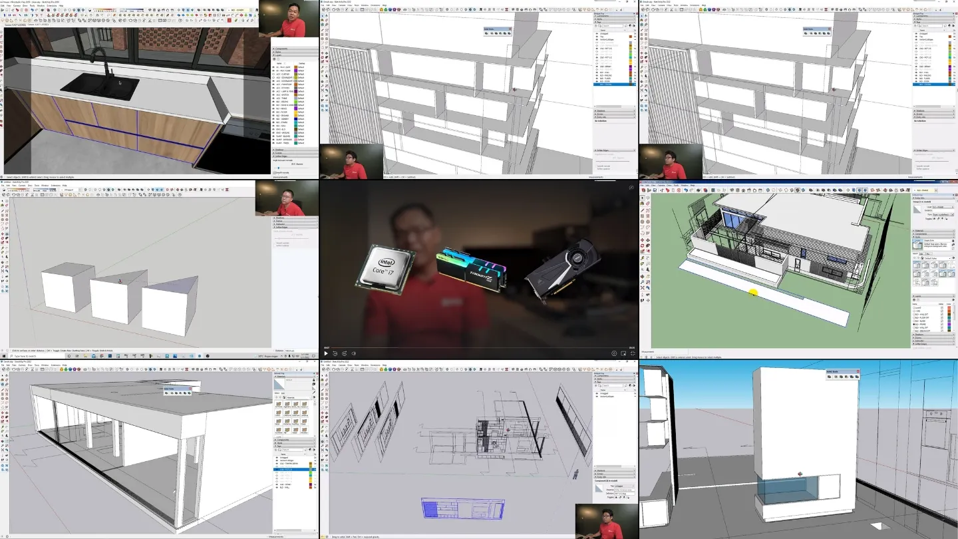Click the Undo arrow in house model toolbar
Image resolution: width=958 pixels, height=539 pixels.
pyautogui.click(x=685, y=190)
